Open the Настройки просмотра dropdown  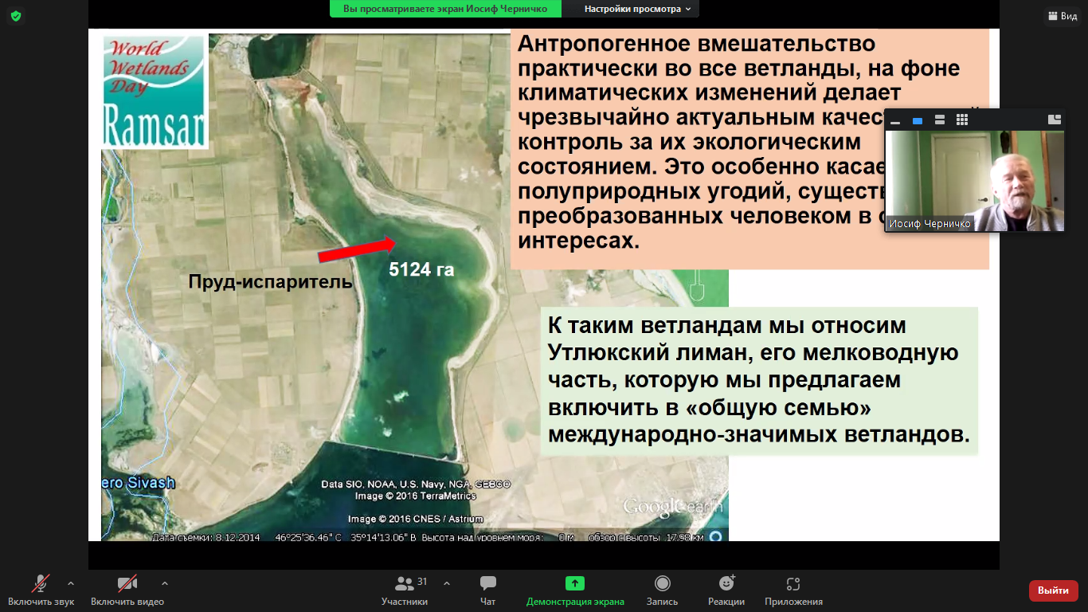point(636,9)
